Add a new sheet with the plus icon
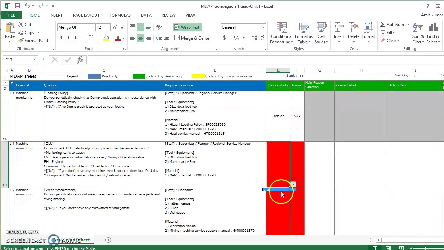444x250 pixels. [x=108, y=240]
